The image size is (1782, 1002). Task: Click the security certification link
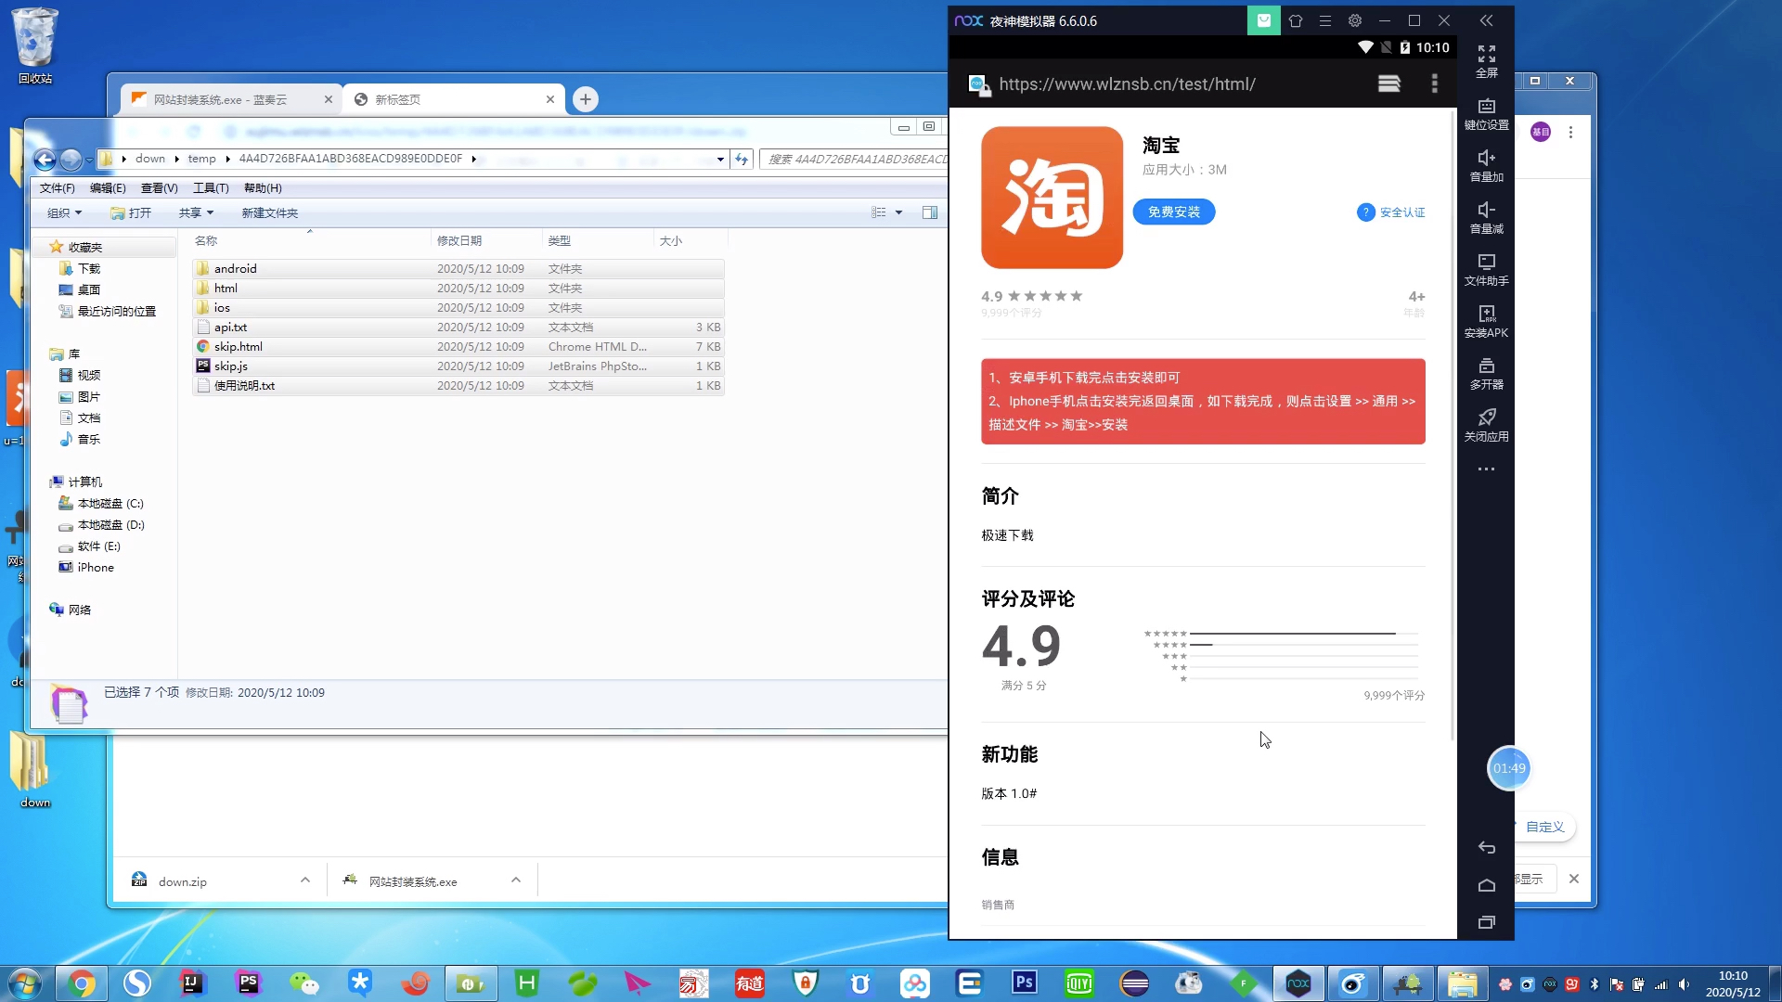point(1390,212)
